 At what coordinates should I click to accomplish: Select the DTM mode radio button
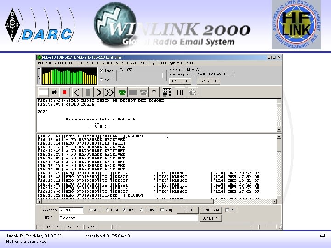click(x=108, y=210)
